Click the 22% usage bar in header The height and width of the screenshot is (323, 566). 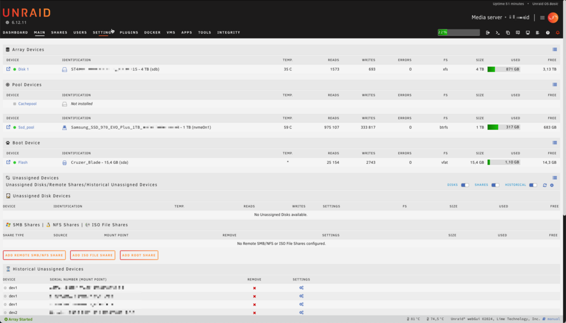tap(459, 32)
